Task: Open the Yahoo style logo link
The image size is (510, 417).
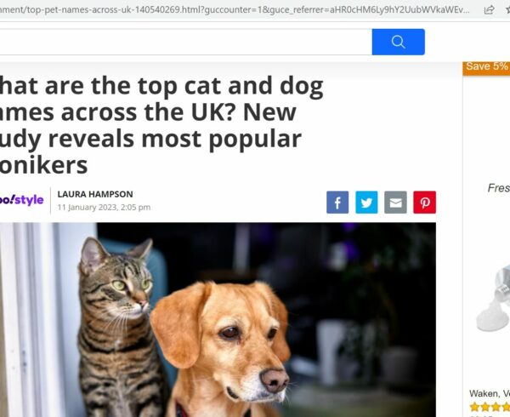Action: (x=21, y=200)
